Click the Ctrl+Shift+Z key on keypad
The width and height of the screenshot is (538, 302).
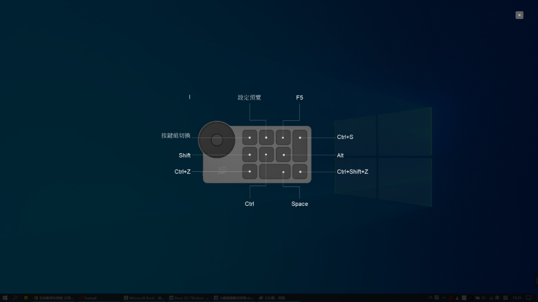pos(300,171)
